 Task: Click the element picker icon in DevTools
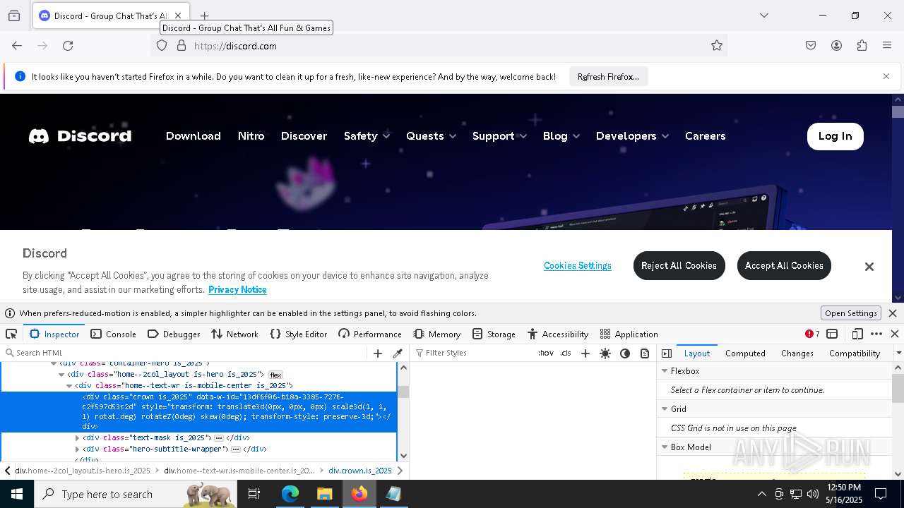(x=11, y=334)
